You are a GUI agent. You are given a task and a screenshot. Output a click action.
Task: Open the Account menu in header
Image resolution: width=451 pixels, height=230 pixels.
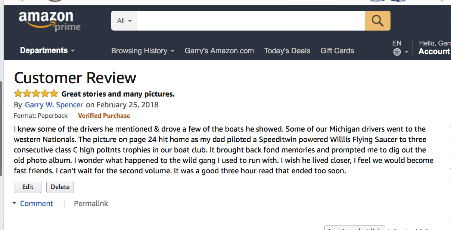(x=435, y=51)
